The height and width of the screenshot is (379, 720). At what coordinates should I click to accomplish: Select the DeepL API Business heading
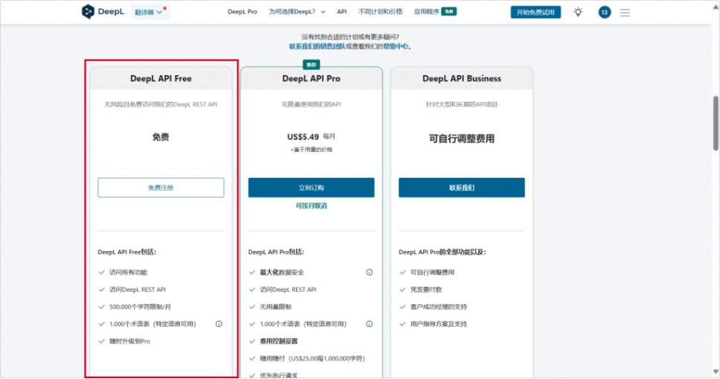click(461, 79)
